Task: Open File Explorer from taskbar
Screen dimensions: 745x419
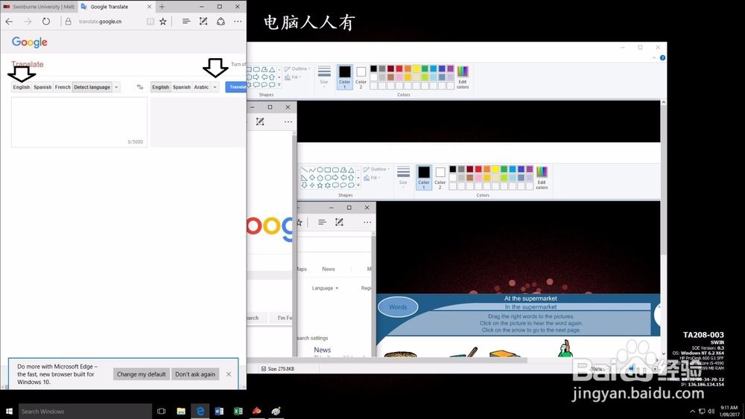Action: point(181,411)
